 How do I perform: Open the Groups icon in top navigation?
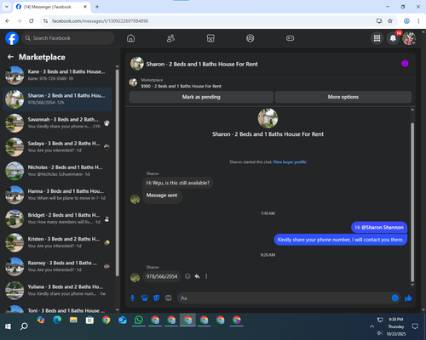point(250,38)
